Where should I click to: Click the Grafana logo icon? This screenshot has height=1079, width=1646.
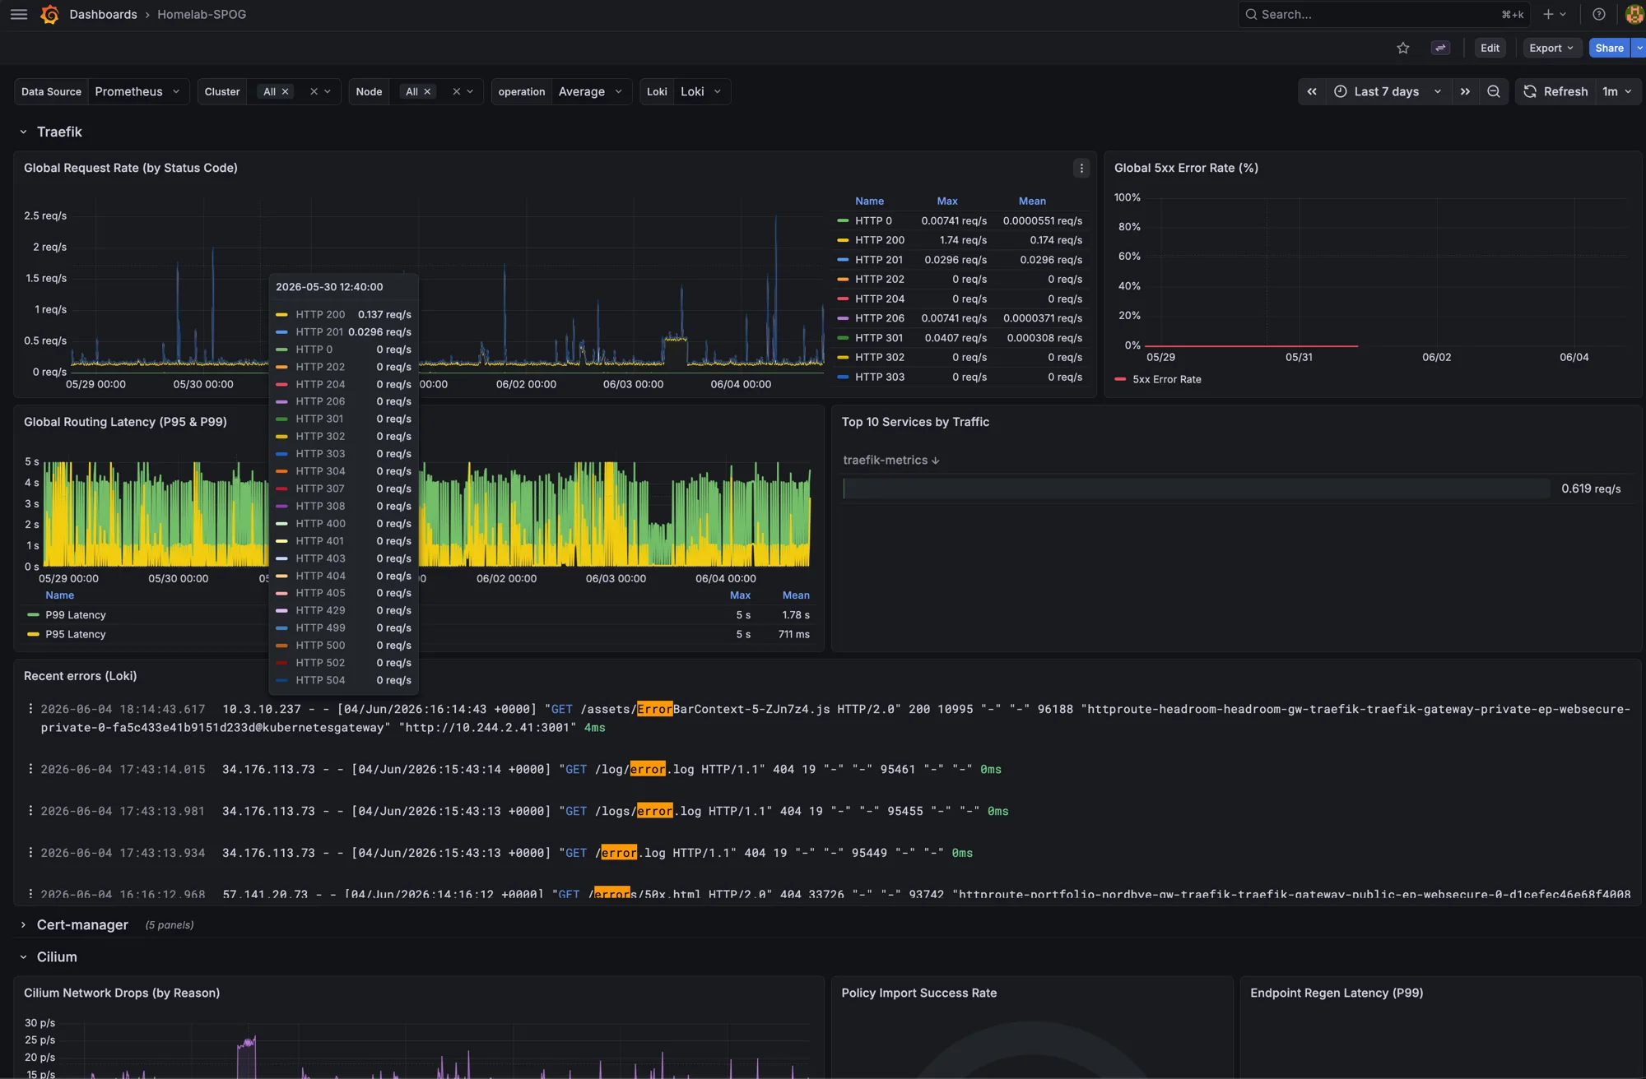click(x=49, y=14)
